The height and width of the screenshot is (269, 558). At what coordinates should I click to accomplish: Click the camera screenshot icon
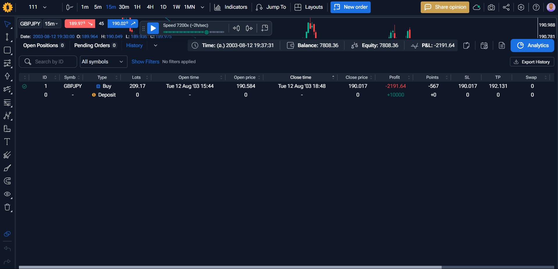point(491,7)
